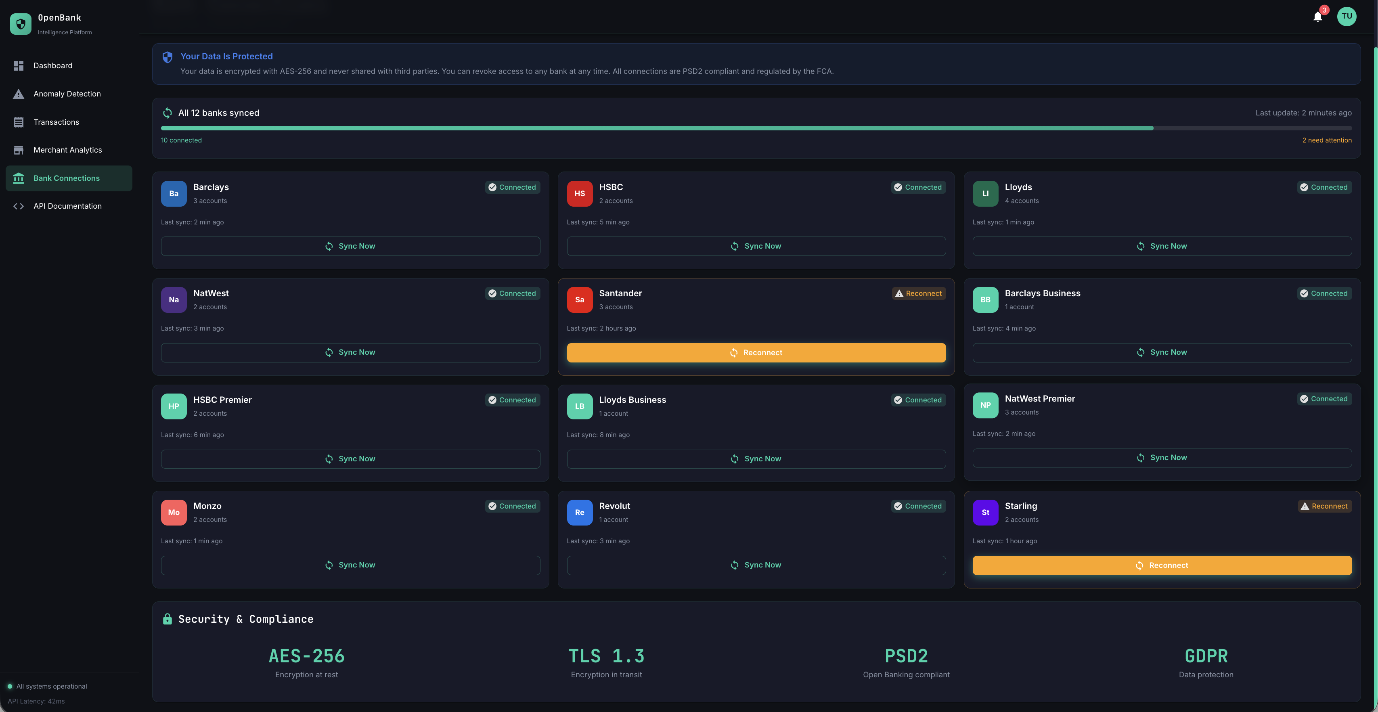This screenshot has height=712, width=1378.
Task: Click the Barclays Ba logo tile
Action: coord(174,194)
